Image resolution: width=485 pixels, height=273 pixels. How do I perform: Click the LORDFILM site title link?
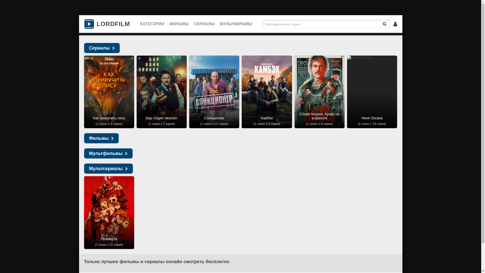113,24
